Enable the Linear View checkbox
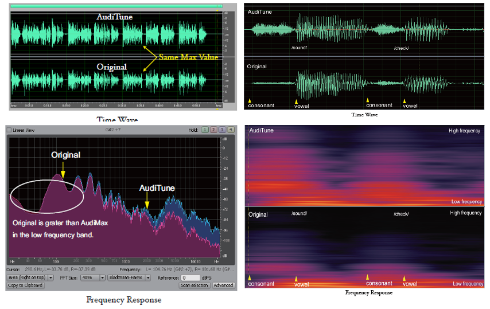Screen dimensions: 490x309 (x=9, y=130)
